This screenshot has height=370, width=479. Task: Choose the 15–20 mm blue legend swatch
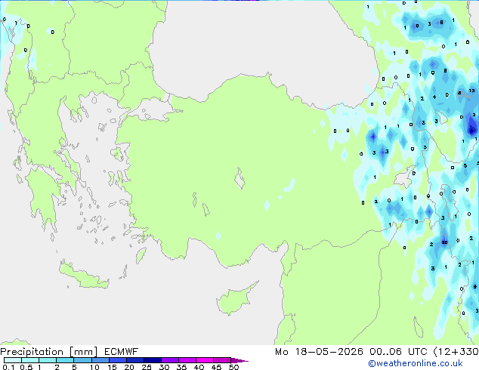117,360
